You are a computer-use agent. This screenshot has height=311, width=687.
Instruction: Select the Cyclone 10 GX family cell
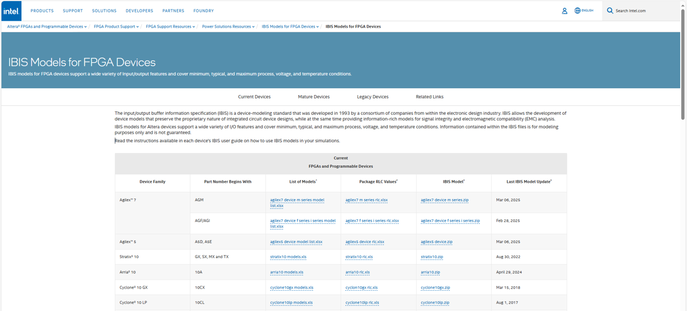point(153,287)
